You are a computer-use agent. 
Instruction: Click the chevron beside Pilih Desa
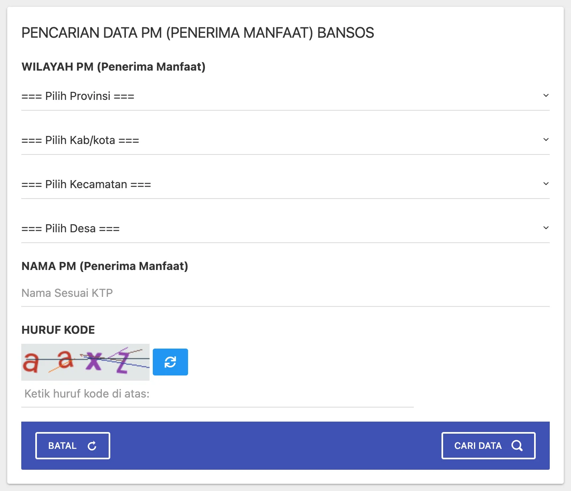click(x=546, y=227)
